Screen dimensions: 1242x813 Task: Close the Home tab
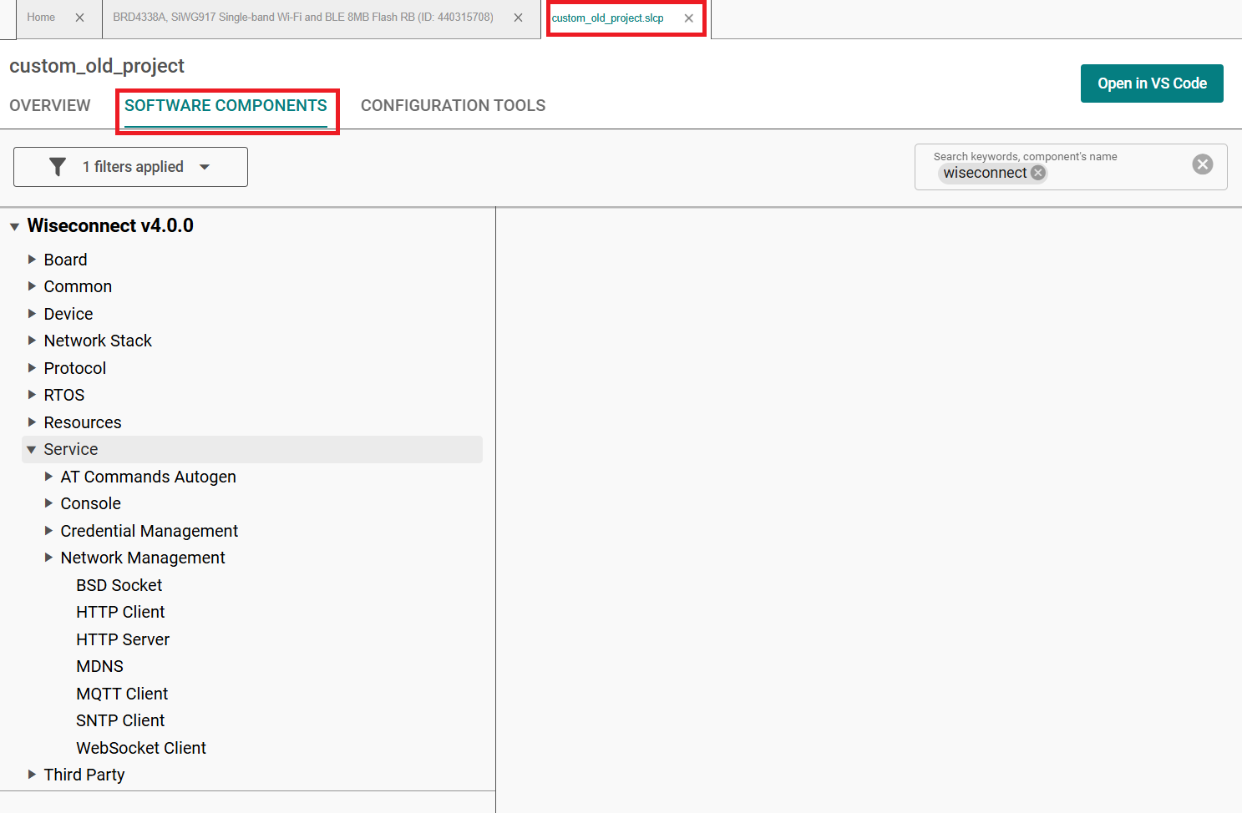[79, 18]
